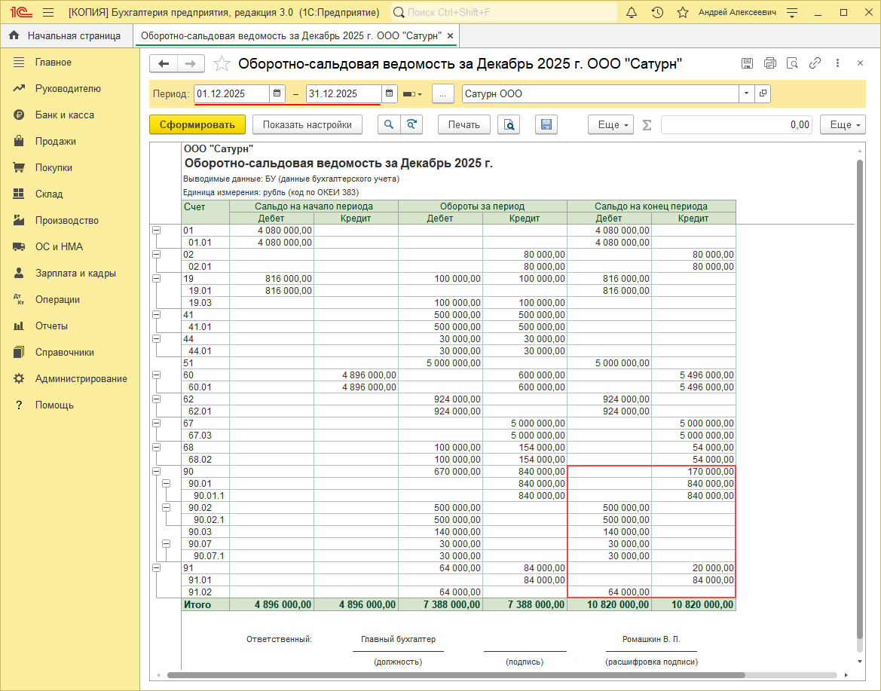Click the find magnifier button in toolbar
Image resolution: width=881 pixels, height=691 pixels.
coord(389,125)
